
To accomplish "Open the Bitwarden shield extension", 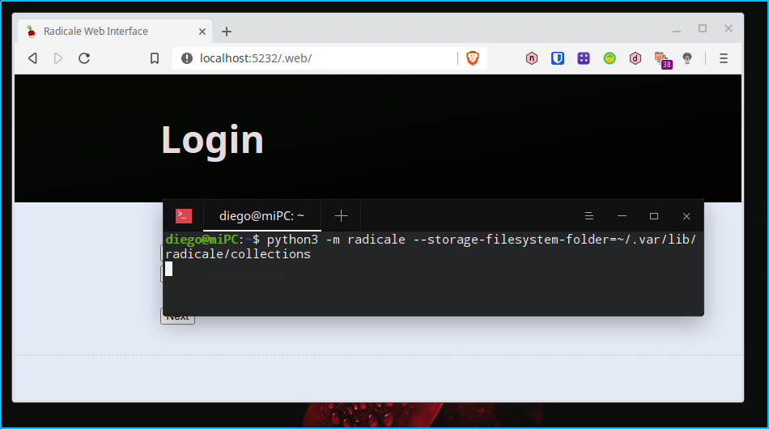I will point(558,58).
